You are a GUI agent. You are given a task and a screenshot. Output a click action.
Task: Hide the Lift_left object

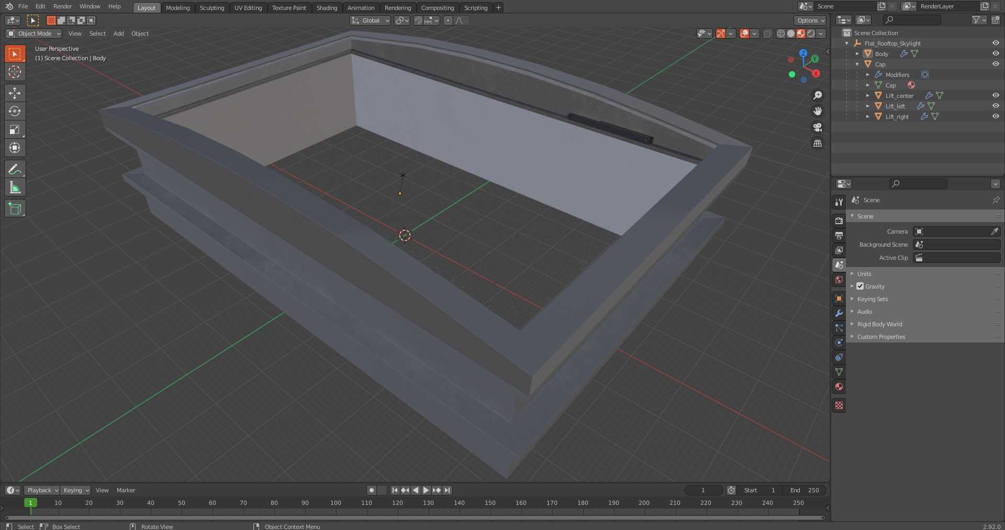pyautogui.click(x=995, y=106)
